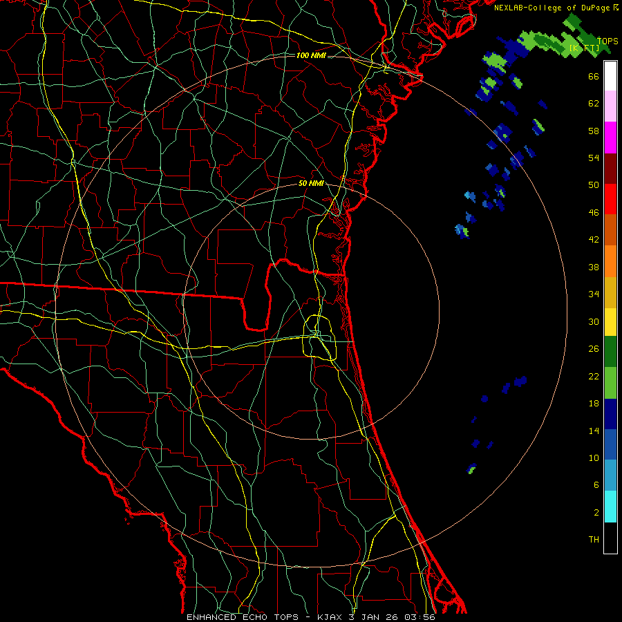Click the "K FT" units label
The image size is (622, 622).
pyautogui.click(x=584, y=48)
